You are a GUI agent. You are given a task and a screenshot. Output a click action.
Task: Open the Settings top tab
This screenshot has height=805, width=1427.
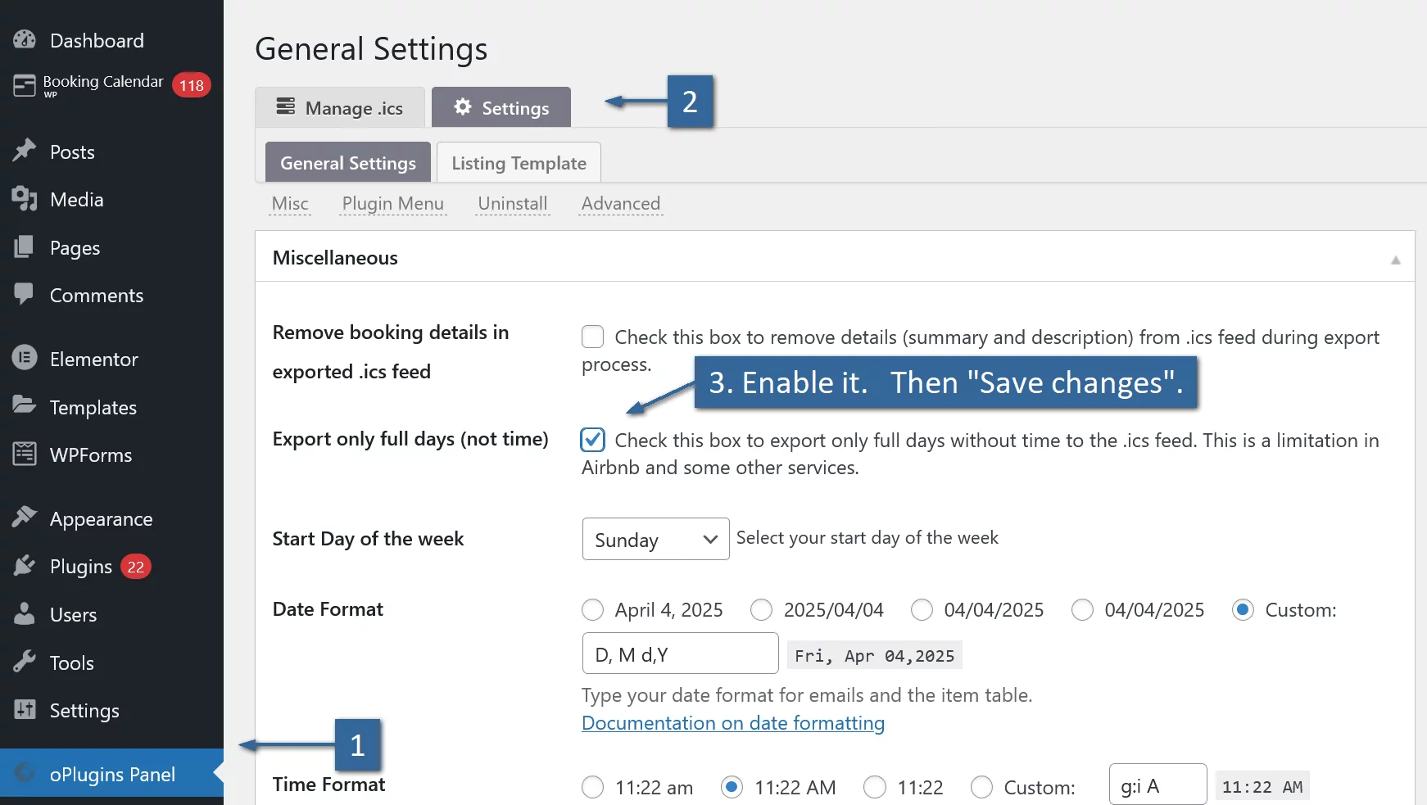click(501, 107)
